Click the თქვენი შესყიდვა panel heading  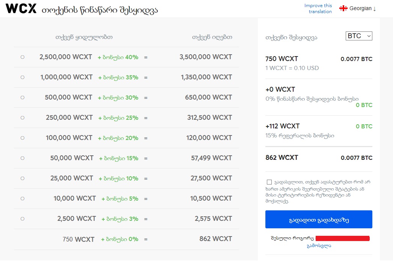click(x=291, y=38)
